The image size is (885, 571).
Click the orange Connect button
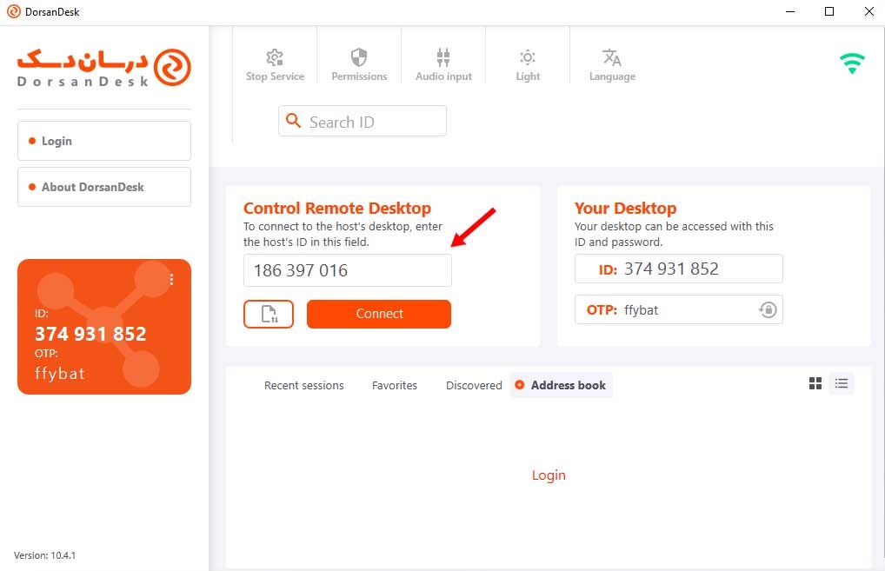[x=379, y=314]
